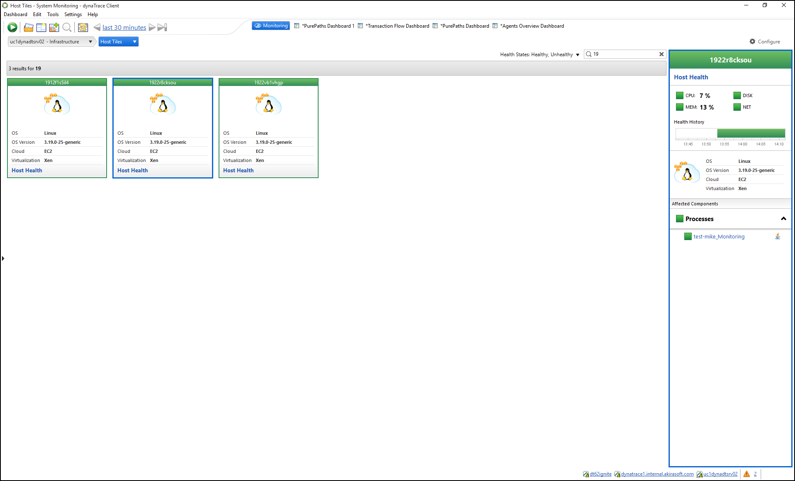This screenshot has width=795, height=481.
Task: Click Linux penguin icon on 1922r8cksou tile
Action: point(163,104)
